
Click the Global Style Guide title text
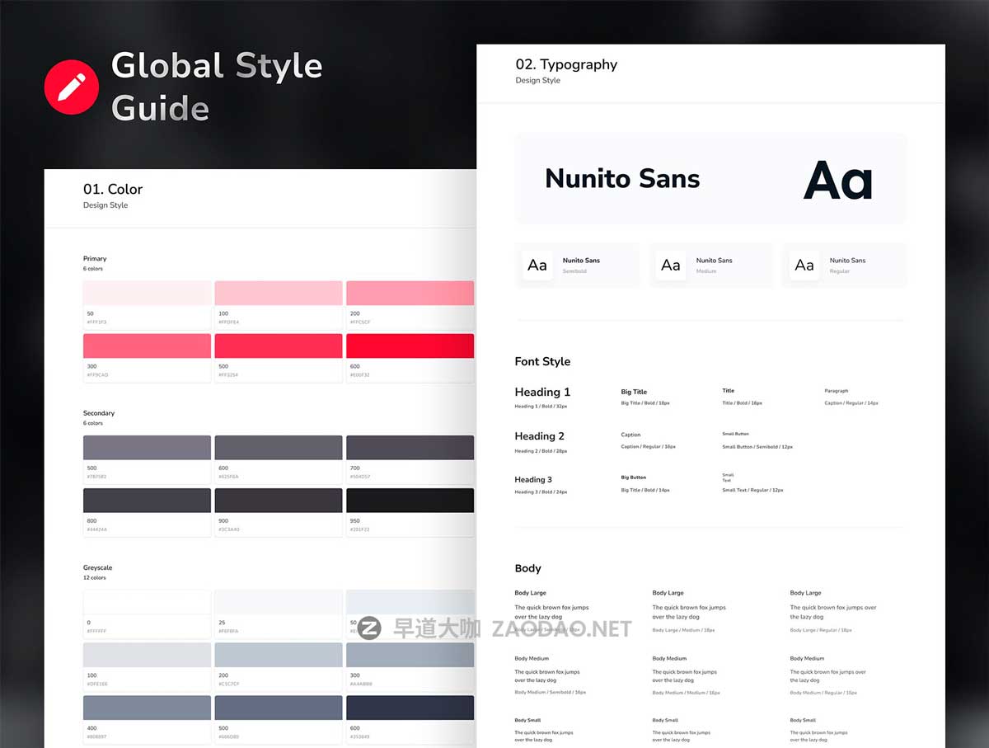tap(216, 87)
